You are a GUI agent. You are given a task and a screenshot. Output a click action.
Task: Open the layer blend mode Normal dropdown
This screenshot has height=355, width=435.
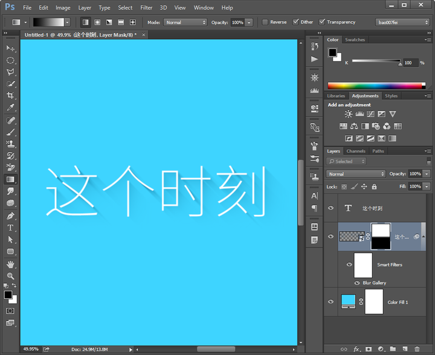[x=356, y=174]
